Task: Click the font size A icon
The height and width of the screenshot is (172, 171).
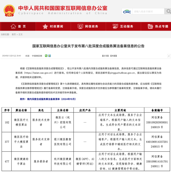Action: pos(169,56)
